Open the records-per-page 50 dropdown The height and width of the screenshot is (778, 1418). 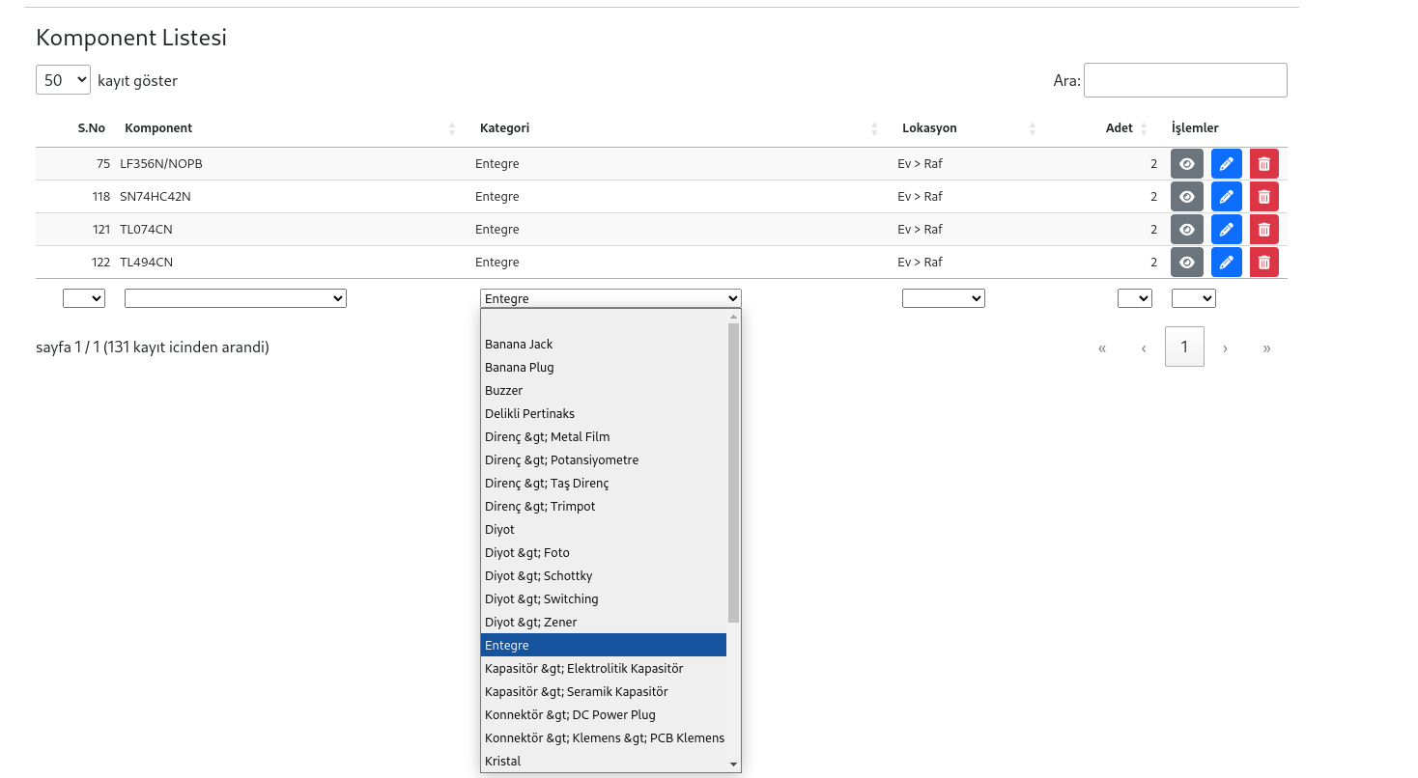63,80
